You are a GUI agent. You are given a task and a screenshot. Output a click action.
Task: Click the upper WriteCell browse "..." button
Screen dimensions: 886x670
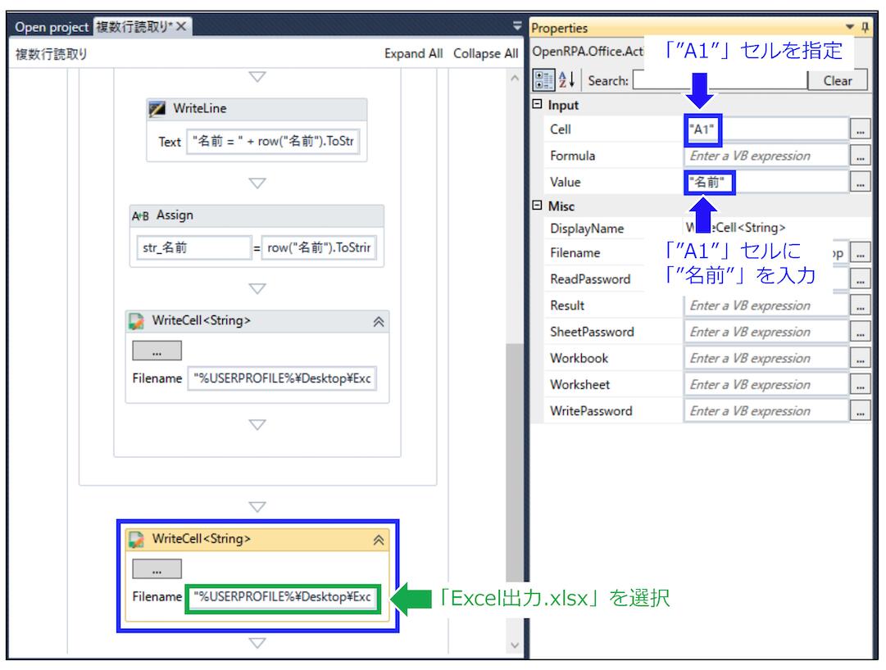coord(157,351)
